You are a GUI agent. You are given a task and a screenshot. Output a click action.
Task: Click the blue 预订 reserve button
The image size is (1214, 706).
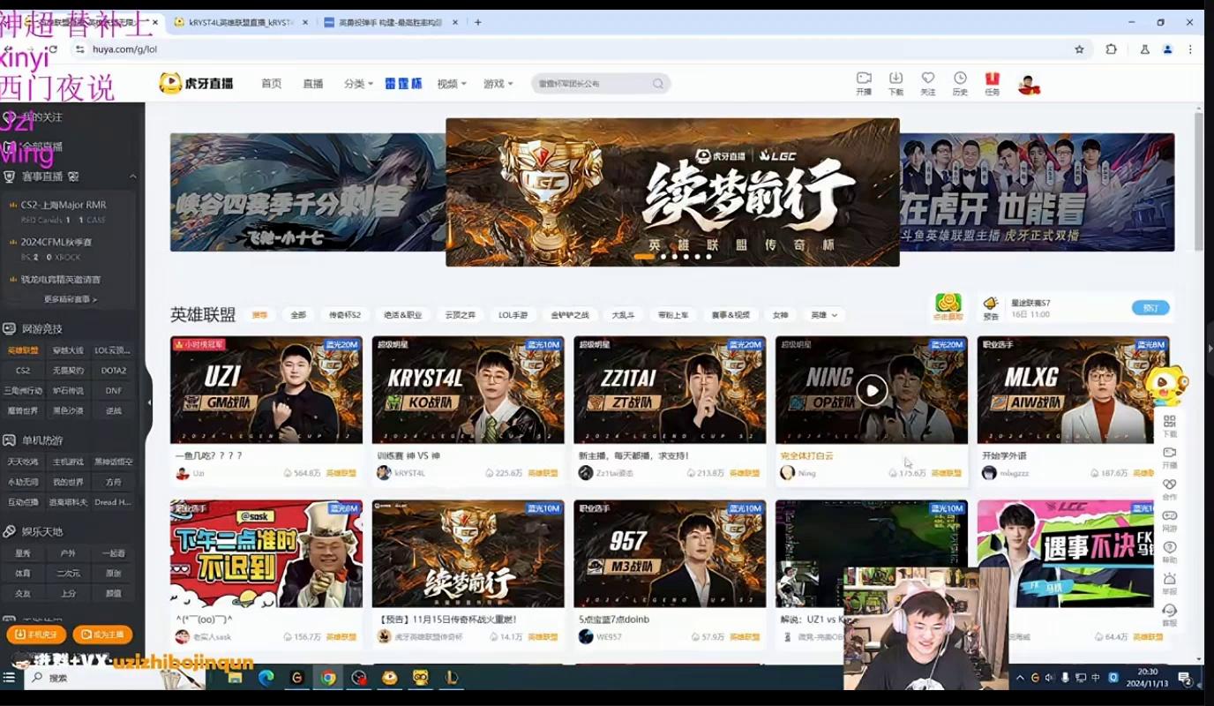[x=1150, y=308]
